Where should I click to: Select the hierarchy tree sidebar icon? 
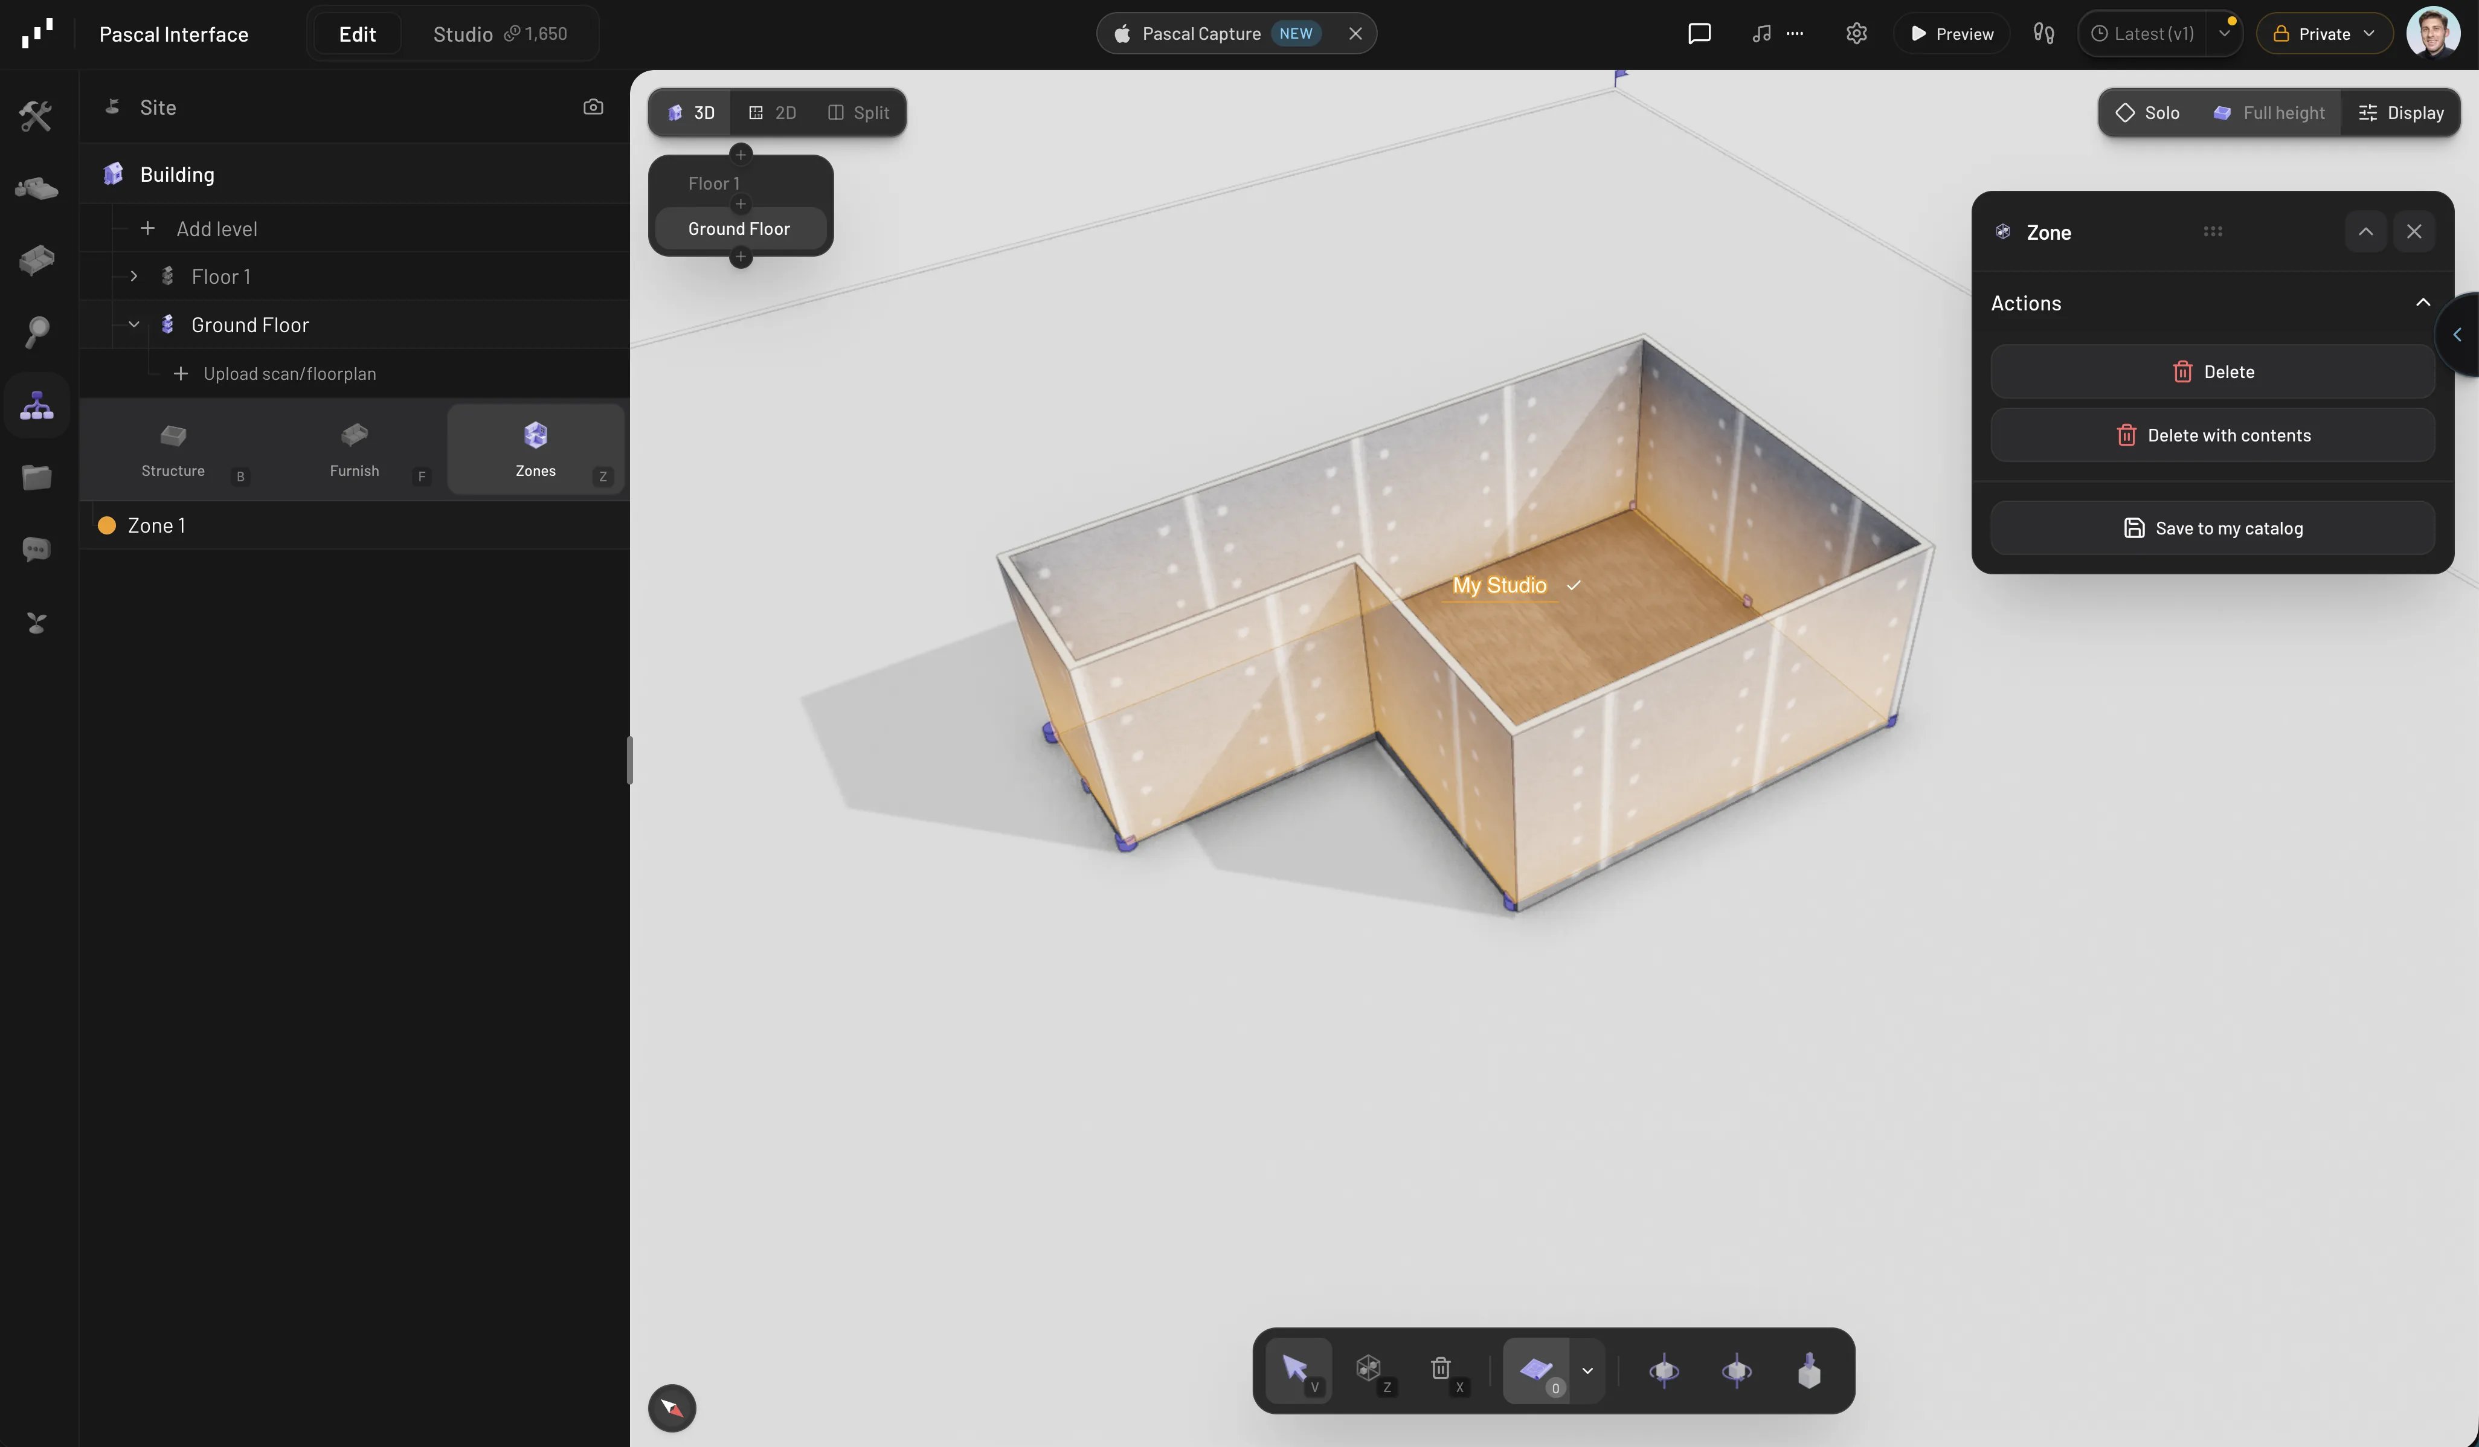point(36,405)
